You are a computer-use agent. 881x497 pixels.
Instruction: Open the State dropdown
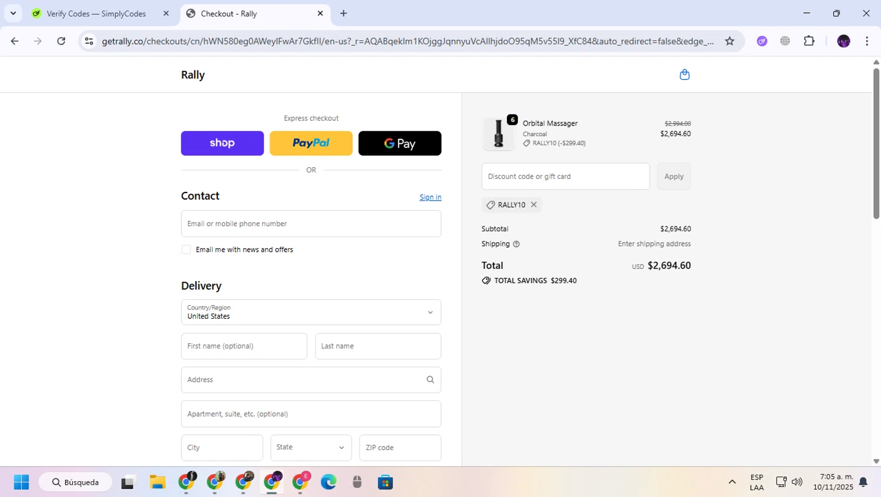coord(311,448)
